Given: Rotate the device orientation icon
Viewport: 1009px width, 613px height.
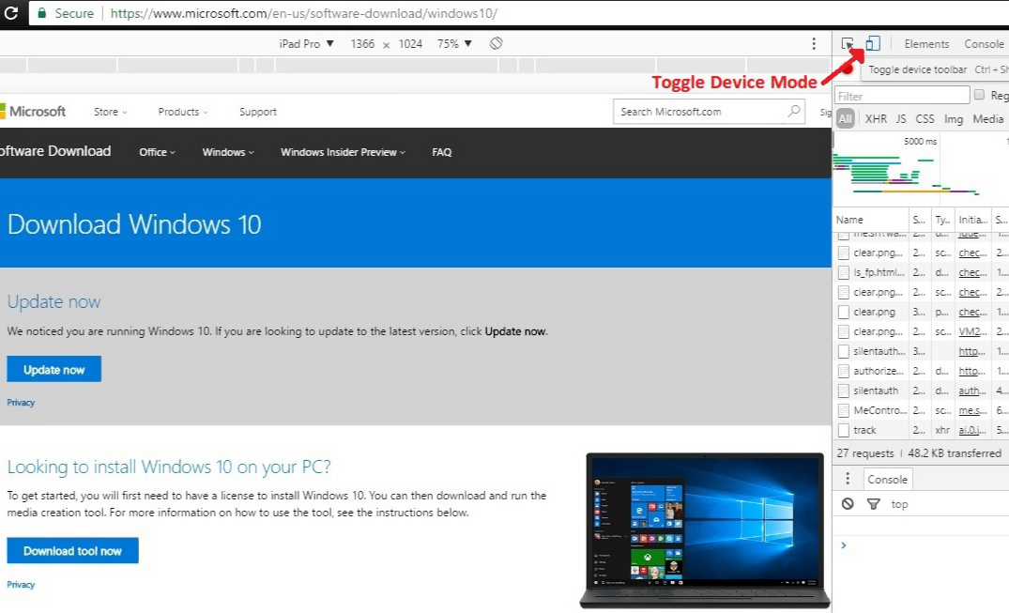Looking at the screenshot, I should pos(496,44).
